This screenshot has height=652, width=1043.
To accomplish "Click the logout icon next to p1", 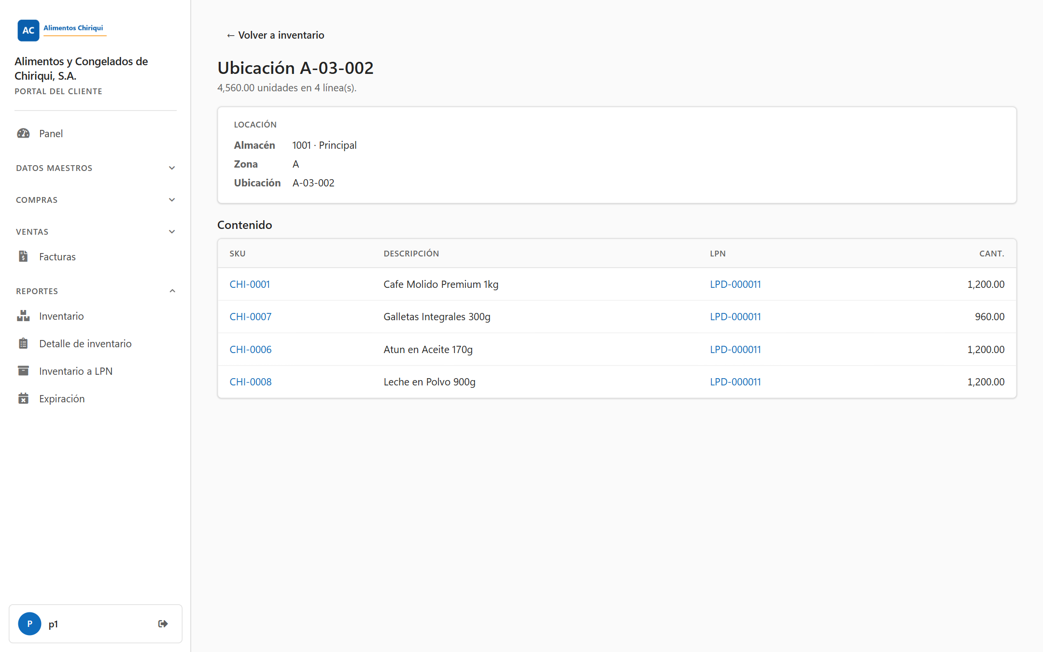I will coord(163,624).
